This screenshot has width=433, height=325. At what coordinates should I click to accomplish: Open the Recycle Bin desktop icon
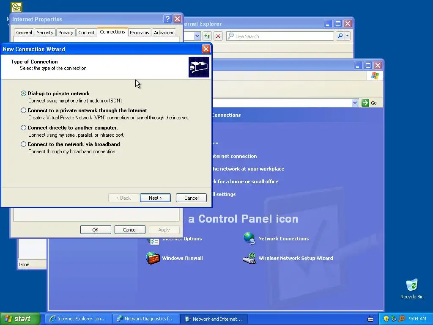[x=412, y=289]
